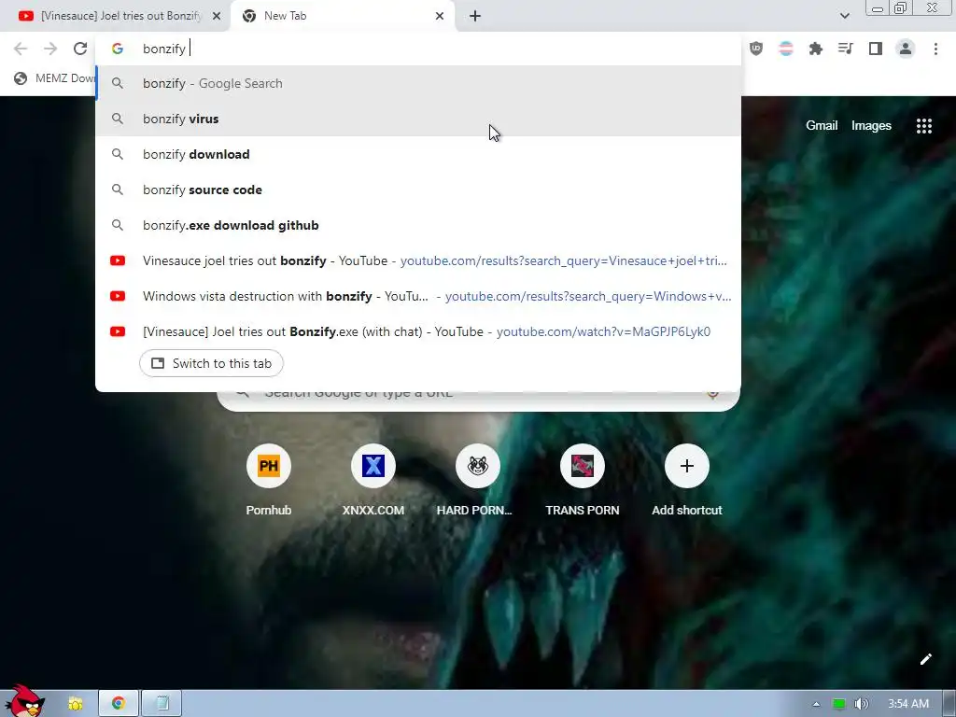The image size is (956, 717).
Task: Select 'bonzify.exe download github' suggestion
Action: coord(418,225)
